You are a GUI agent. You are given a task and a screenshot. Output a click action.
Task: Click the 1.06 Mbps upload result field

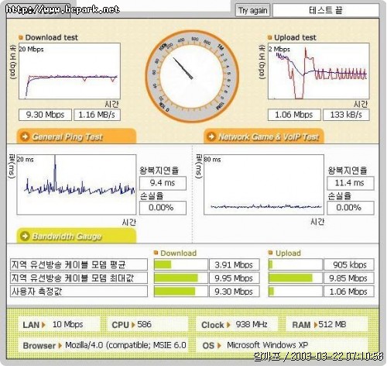coord(294,115)
